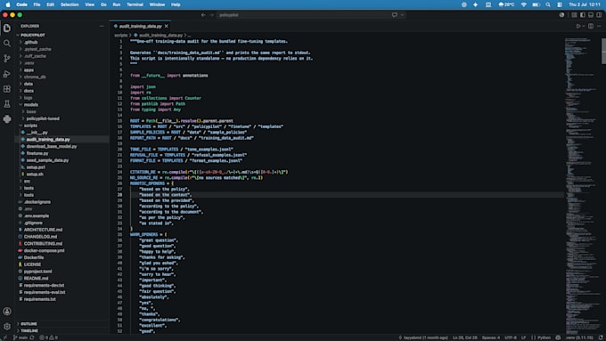The width and height of the screenshot is (606, 341).
Task: Open the Testing flask view
Action: 7,104
